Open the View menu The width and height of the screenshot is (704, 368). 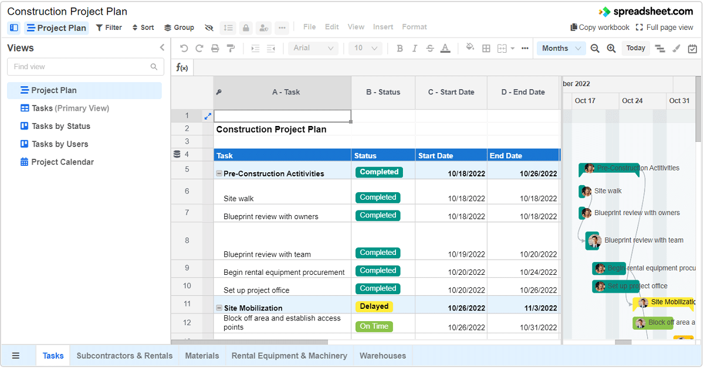(x=356, y=27)
